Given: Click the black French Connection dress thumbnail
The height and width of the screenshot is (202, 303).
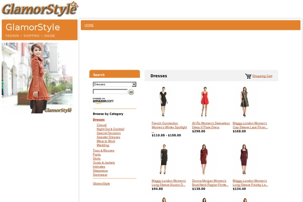Looking at the screenshot, I should (164, 102).
